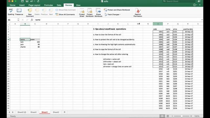Open the Data tab
The image size is (210, 118).
(x=59, y=5)
